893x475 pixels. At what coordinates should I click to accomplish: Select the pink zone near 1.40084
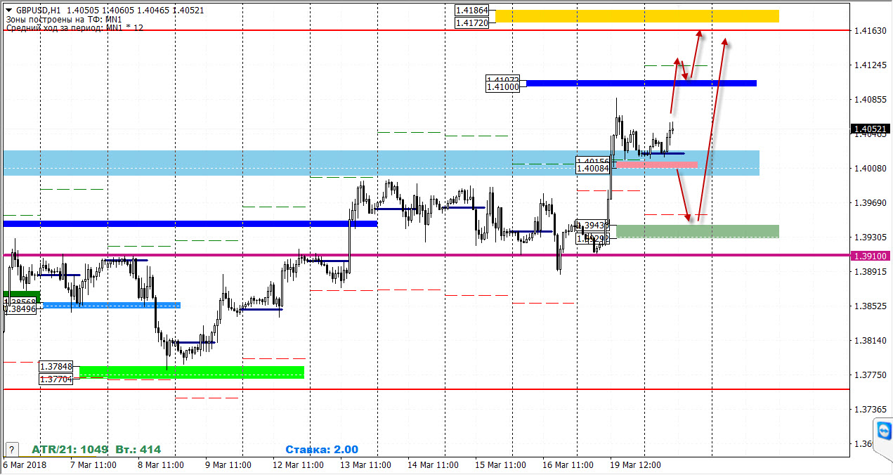(x=657, y=165)
